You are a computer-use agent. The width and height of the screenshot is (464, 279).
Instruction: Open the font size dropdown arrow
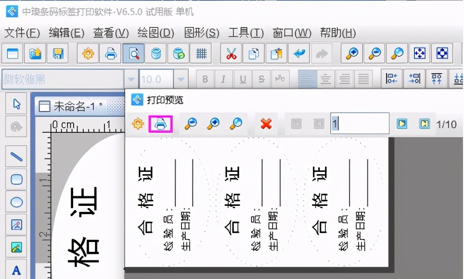[181, 79]
